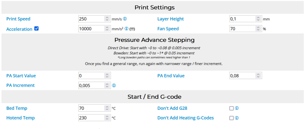Click the PA Increment info icon
307x129 pixels.
[114, 86]
